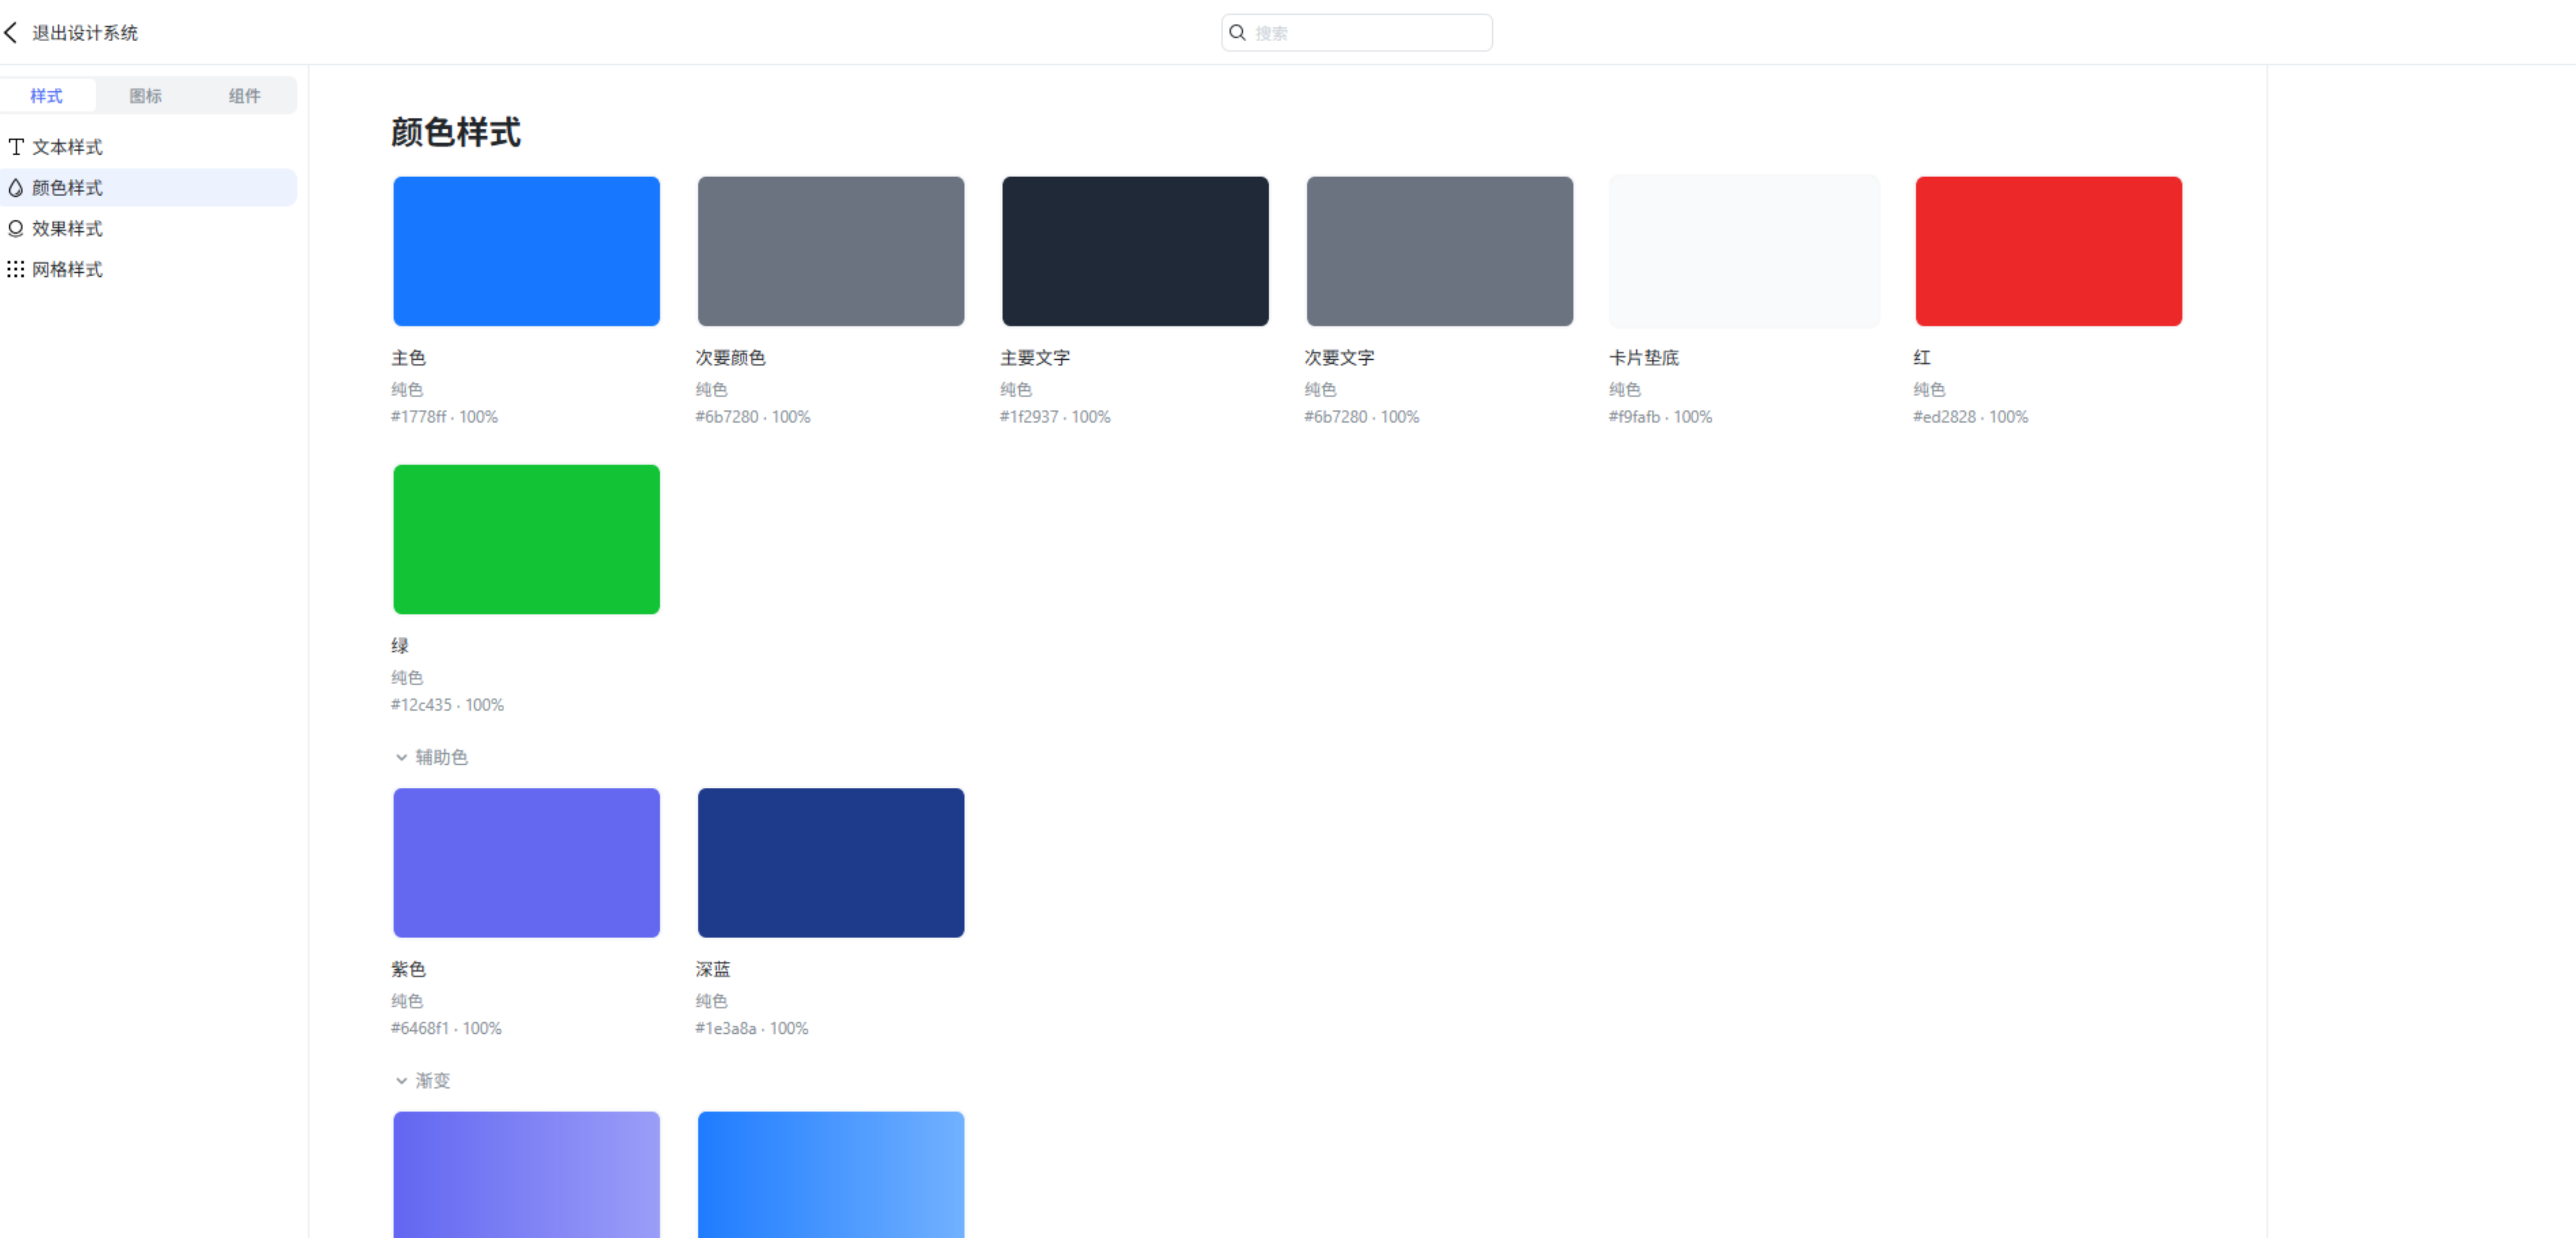Click the hex value #12c435 · 100%
This screenshot has width=2576, height=1238.
pos(447,705)
